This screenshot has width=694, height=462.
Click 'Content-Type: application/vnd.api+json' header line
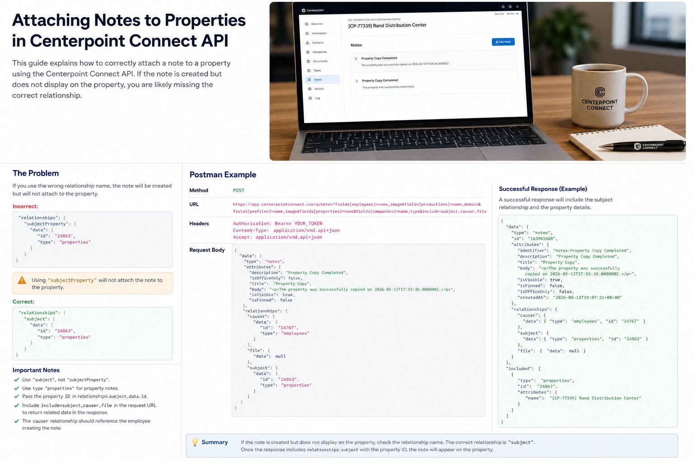pos(286,230)
